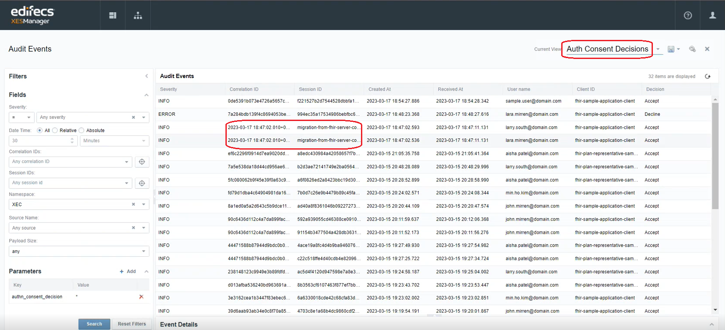
Task: Click the Search button
Action: [94, 324]
